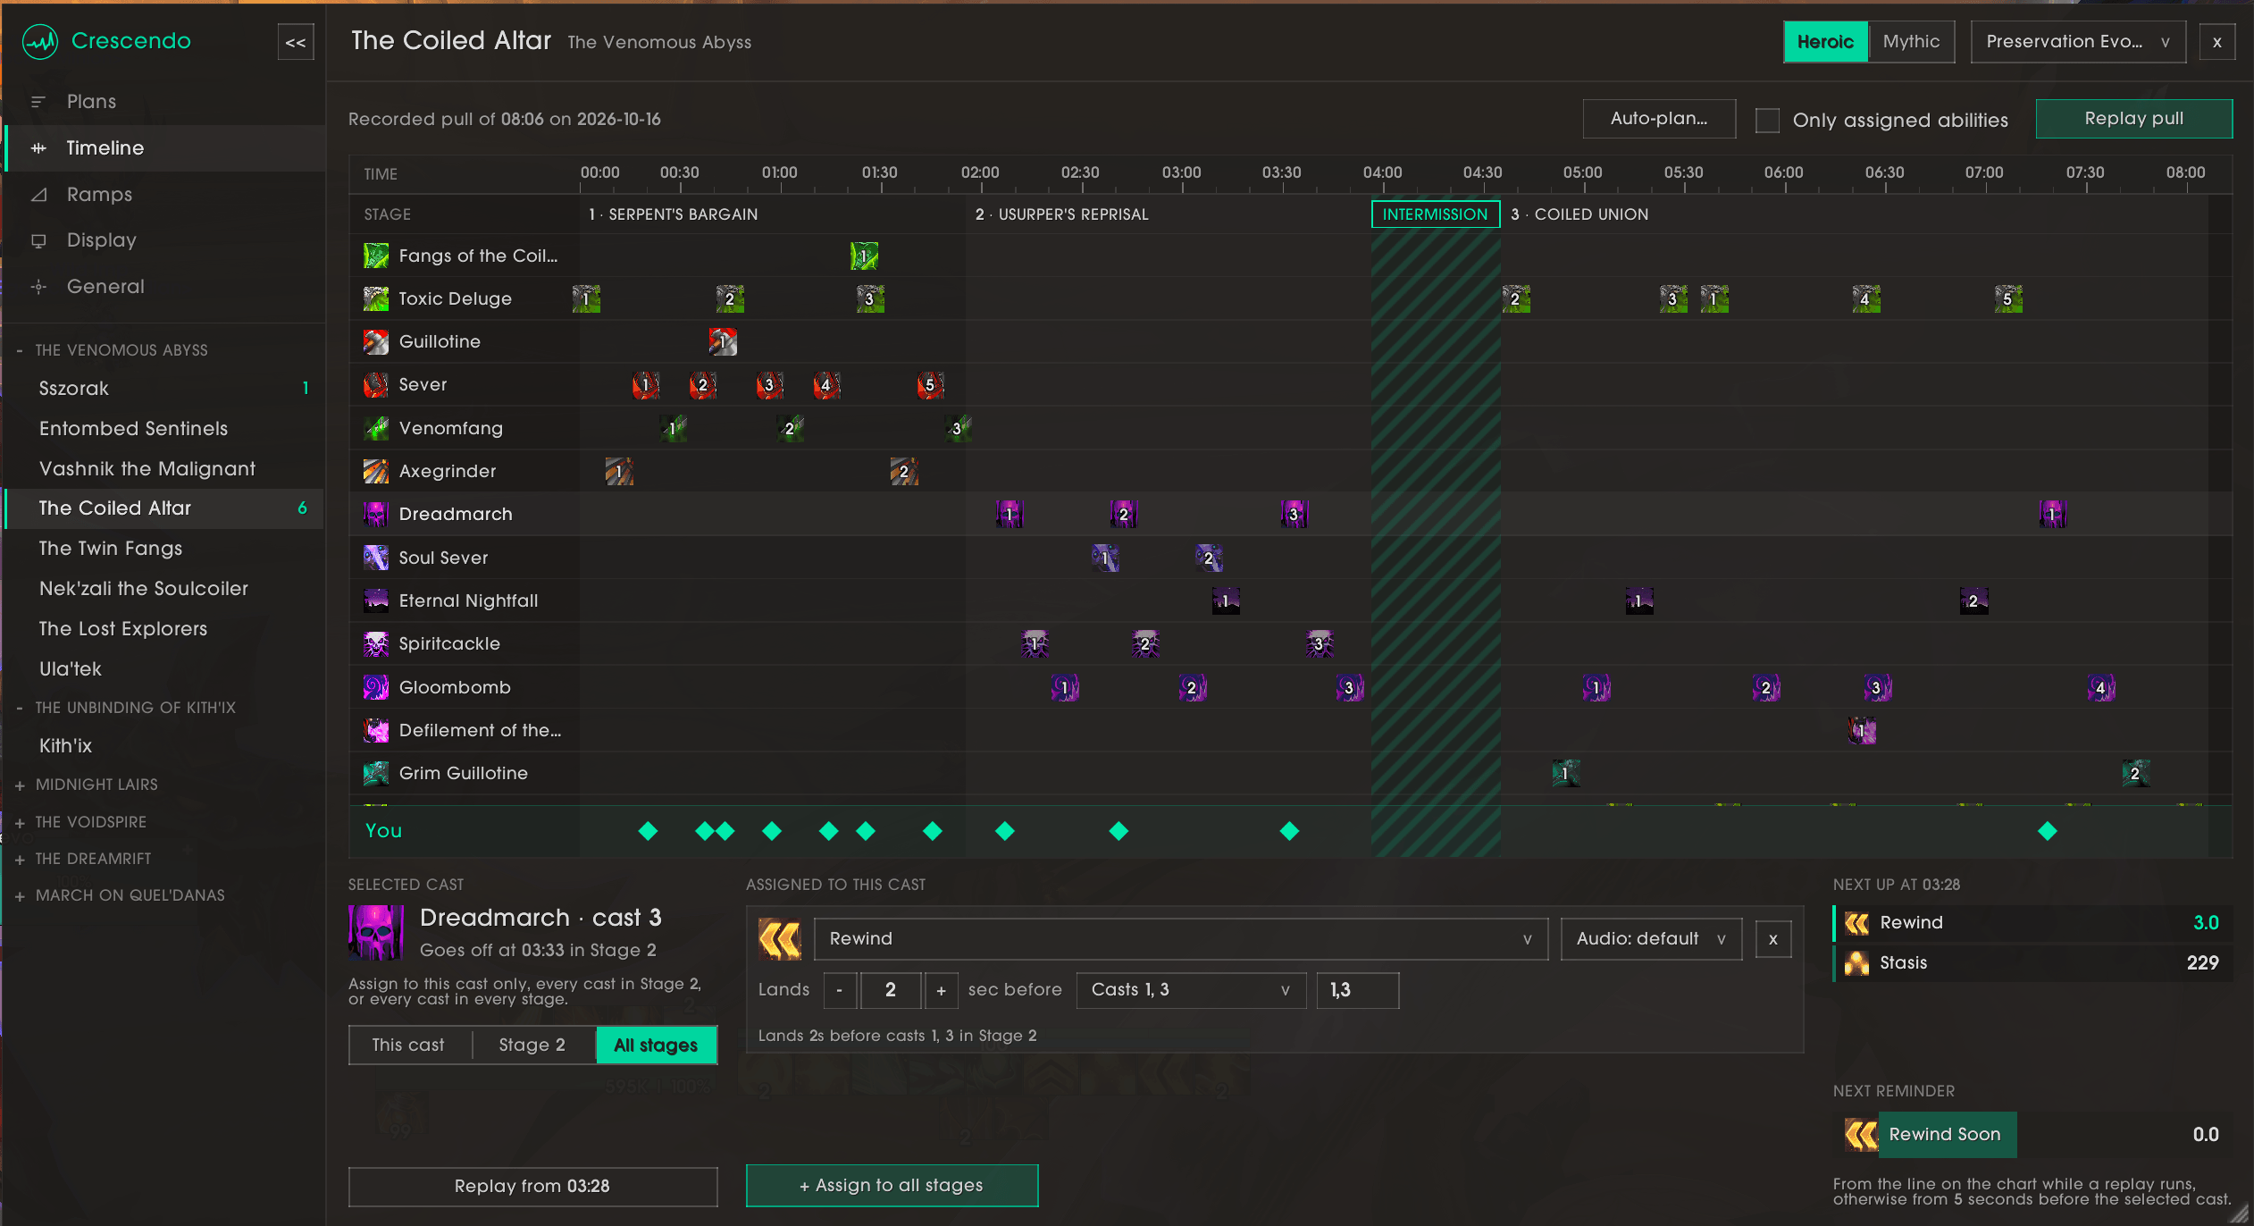2254x1226 pixels.
Task: Open the Preservation Evo... spec dropdown
Action: pos(2078,42)
